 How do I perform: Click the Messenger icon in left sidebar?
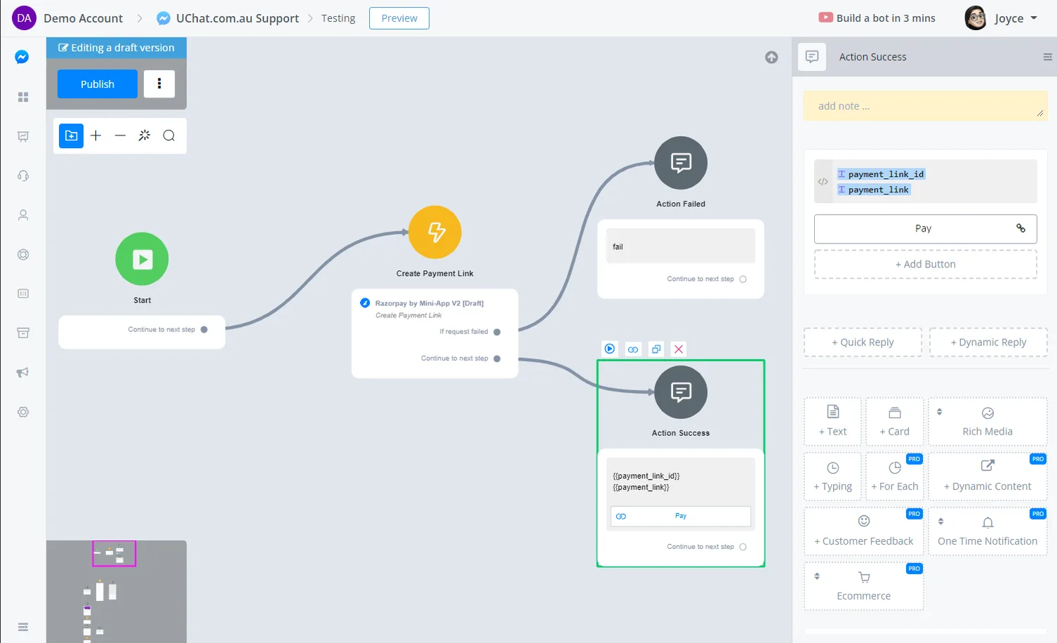click(22, 57)
